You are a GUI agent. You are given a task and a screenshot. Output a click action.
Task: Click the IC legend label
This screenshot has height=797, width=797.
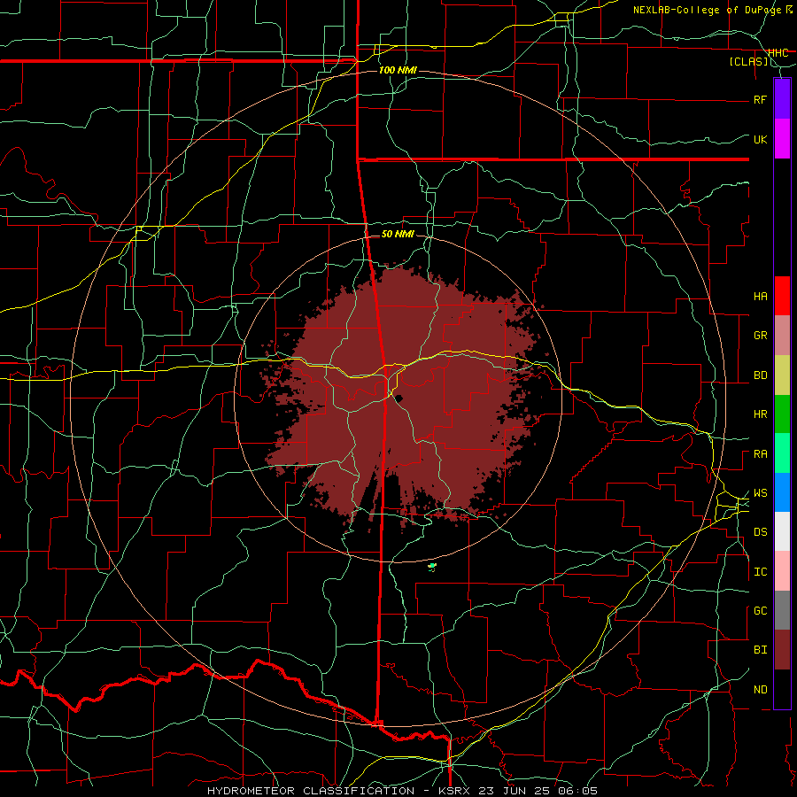(761, 572)
